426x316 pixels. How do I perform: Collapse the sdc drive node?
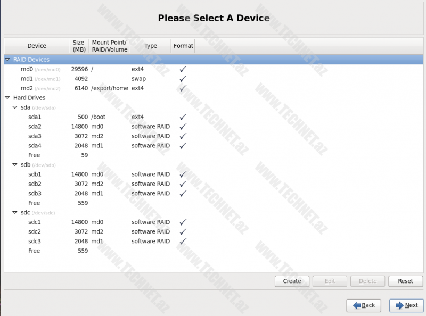coord(15,213)
